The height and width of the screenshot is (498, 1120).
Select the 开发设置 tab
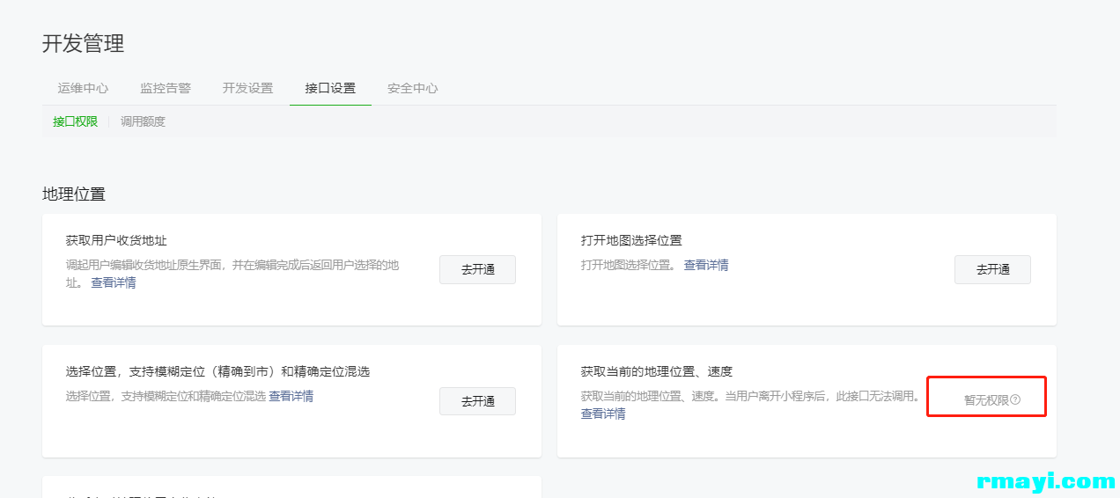tap(247, 88)
